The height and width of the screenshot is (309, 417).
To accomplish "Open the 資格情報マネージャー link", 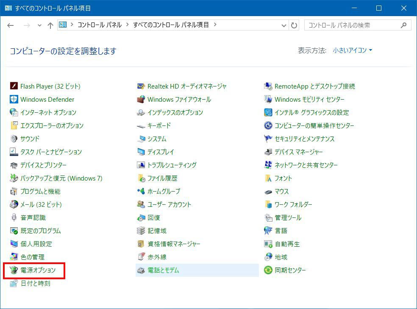I will pos(174,244).
